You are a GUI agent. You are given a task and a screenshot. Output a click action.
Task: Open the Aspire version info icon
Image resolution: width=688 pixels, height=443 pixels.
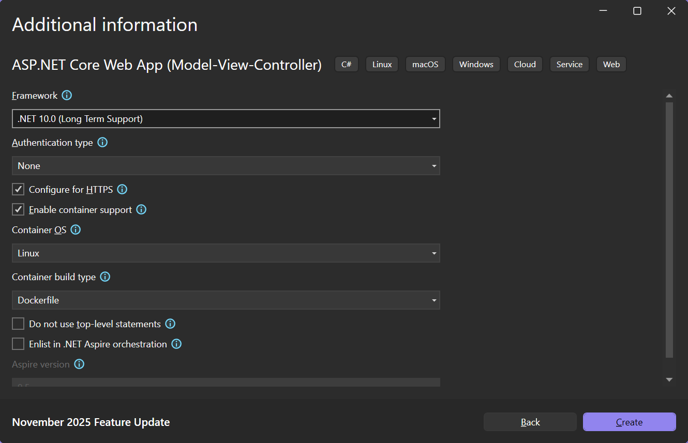(79, 364)
